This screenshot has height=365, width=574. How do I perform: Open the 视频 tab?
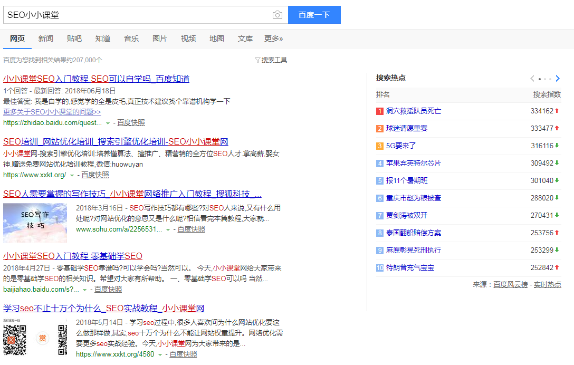[x=188, y=39]
